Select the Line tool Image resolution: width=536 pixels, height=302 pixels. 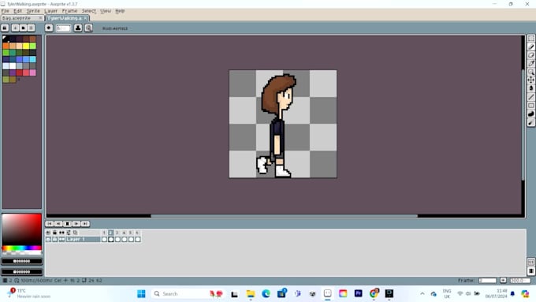530,97
